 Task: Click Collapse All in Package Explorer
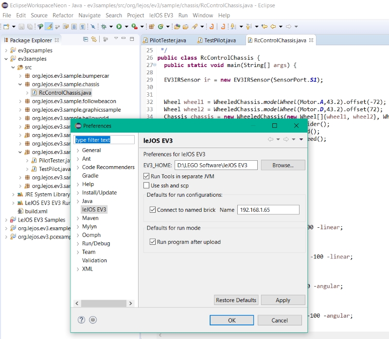pos(86,39)
